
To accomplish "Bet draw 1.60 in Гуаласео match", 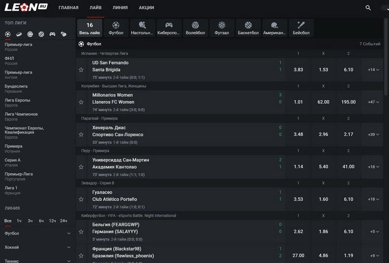I will pyautogui.click(x=323, y=199).
